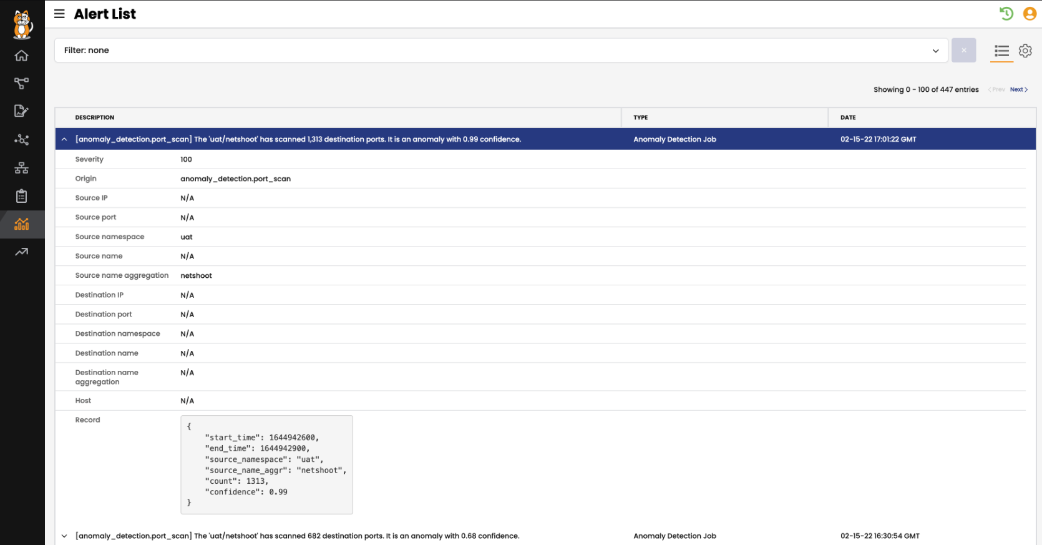Go to Next page of entries

(x=1018, y=89)
